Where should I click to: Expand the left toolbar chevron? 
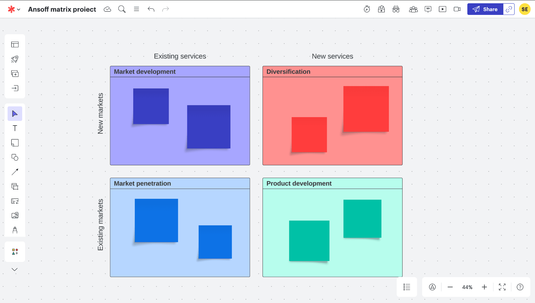pos(15,270)
